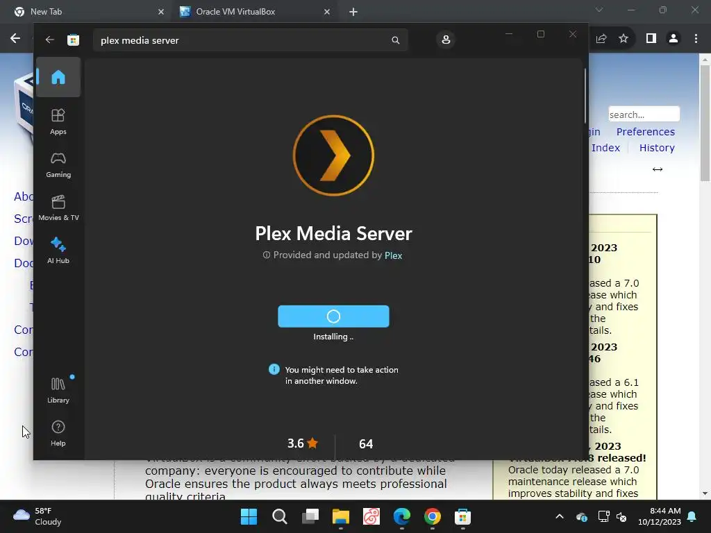Open Microsoft Edge from taskbar
Screen dimensions: 711x533
(402, 516)
